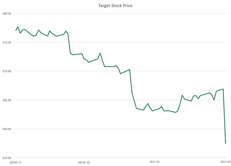The height and width of the screenshot is (166, 231).
Task: Click the $80.00 y-axis label
Action: point(7,14)
